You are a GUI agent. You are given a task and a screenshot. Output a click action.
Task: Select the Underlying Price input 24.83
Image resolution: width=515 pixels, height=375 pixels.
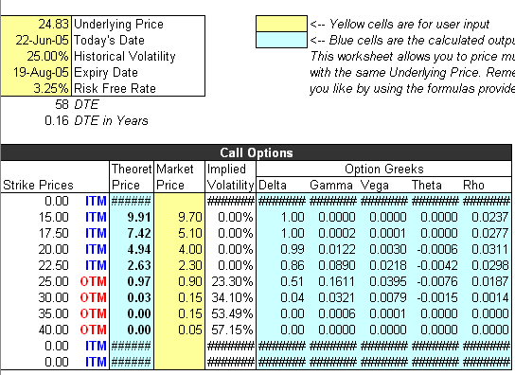tap(36, 24)
